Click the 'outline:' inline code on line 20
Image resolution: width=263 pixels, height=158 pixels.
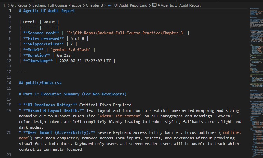pos(231,133)
